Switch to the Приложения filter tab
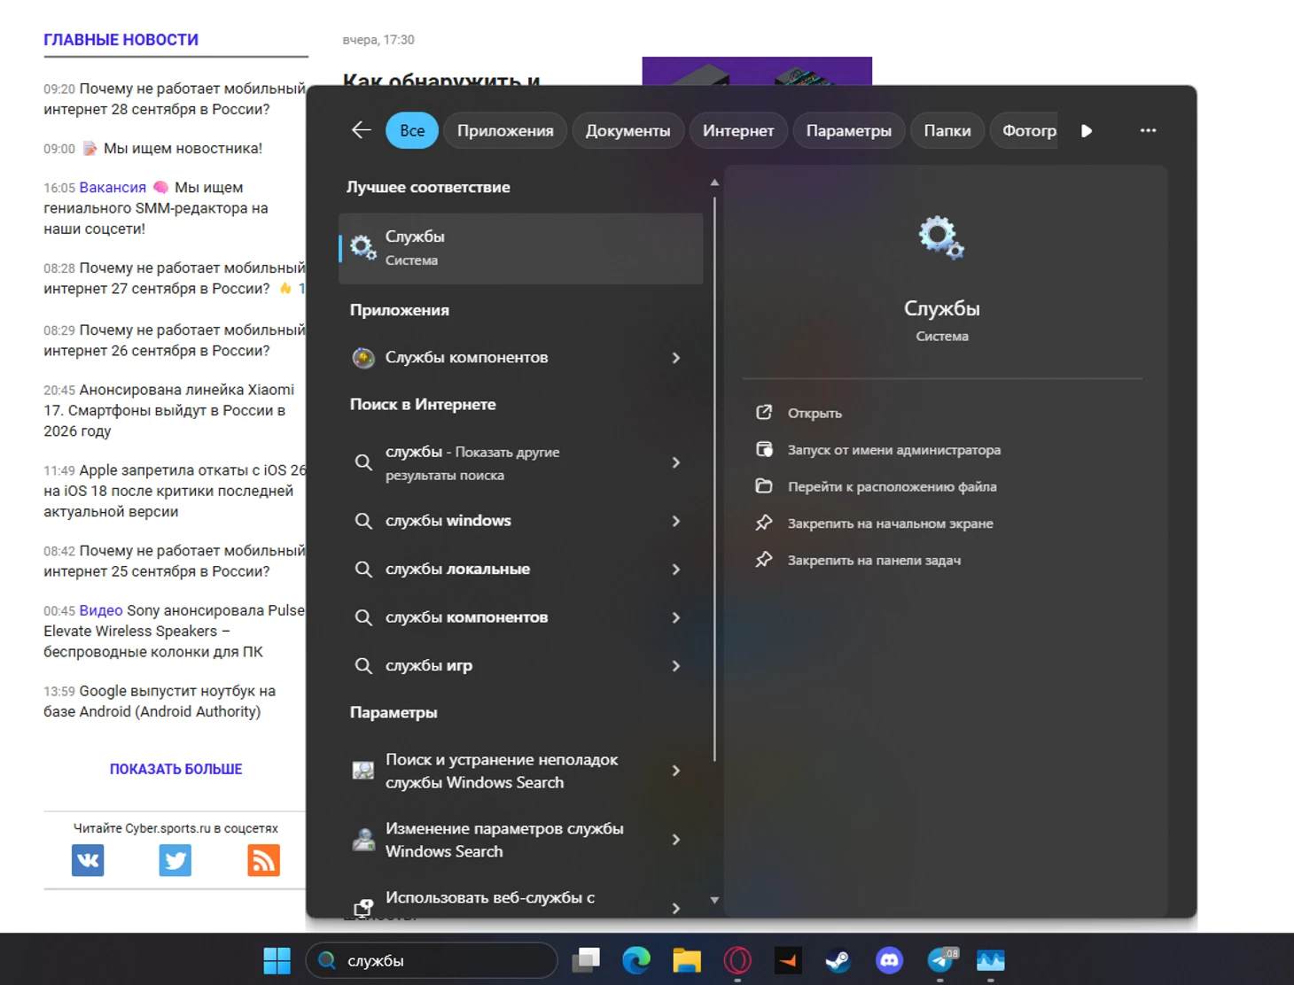The width and height of the screenshot is (1294, 985). click(505, 130)
